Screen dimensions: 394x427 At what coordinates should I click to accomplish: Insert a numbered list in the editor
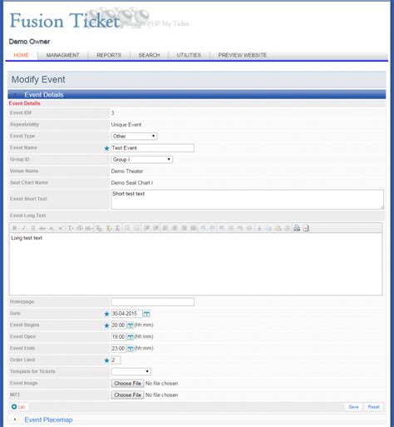[136, 228]
